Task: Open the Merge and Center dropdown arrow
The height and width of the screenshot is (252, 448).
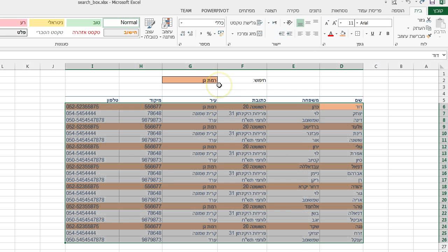Action: point(233,34)
